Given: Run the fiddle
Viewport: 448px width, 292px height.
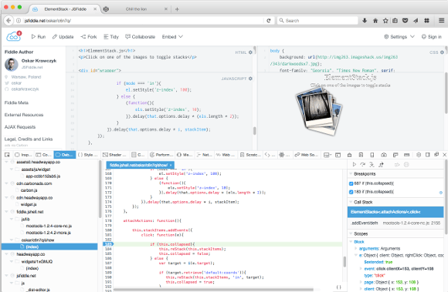Looking at the screenshot, I should (x=39, y=37).
